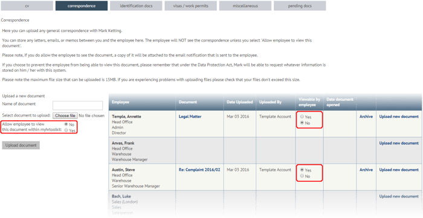Viewport: 423px width, 218px height.
Task: Open the identification docs tab
Action: coord(136,5)
